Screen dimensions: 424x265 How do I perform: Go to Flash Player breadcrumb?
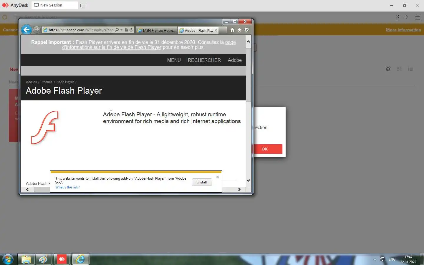pos(65,82)
